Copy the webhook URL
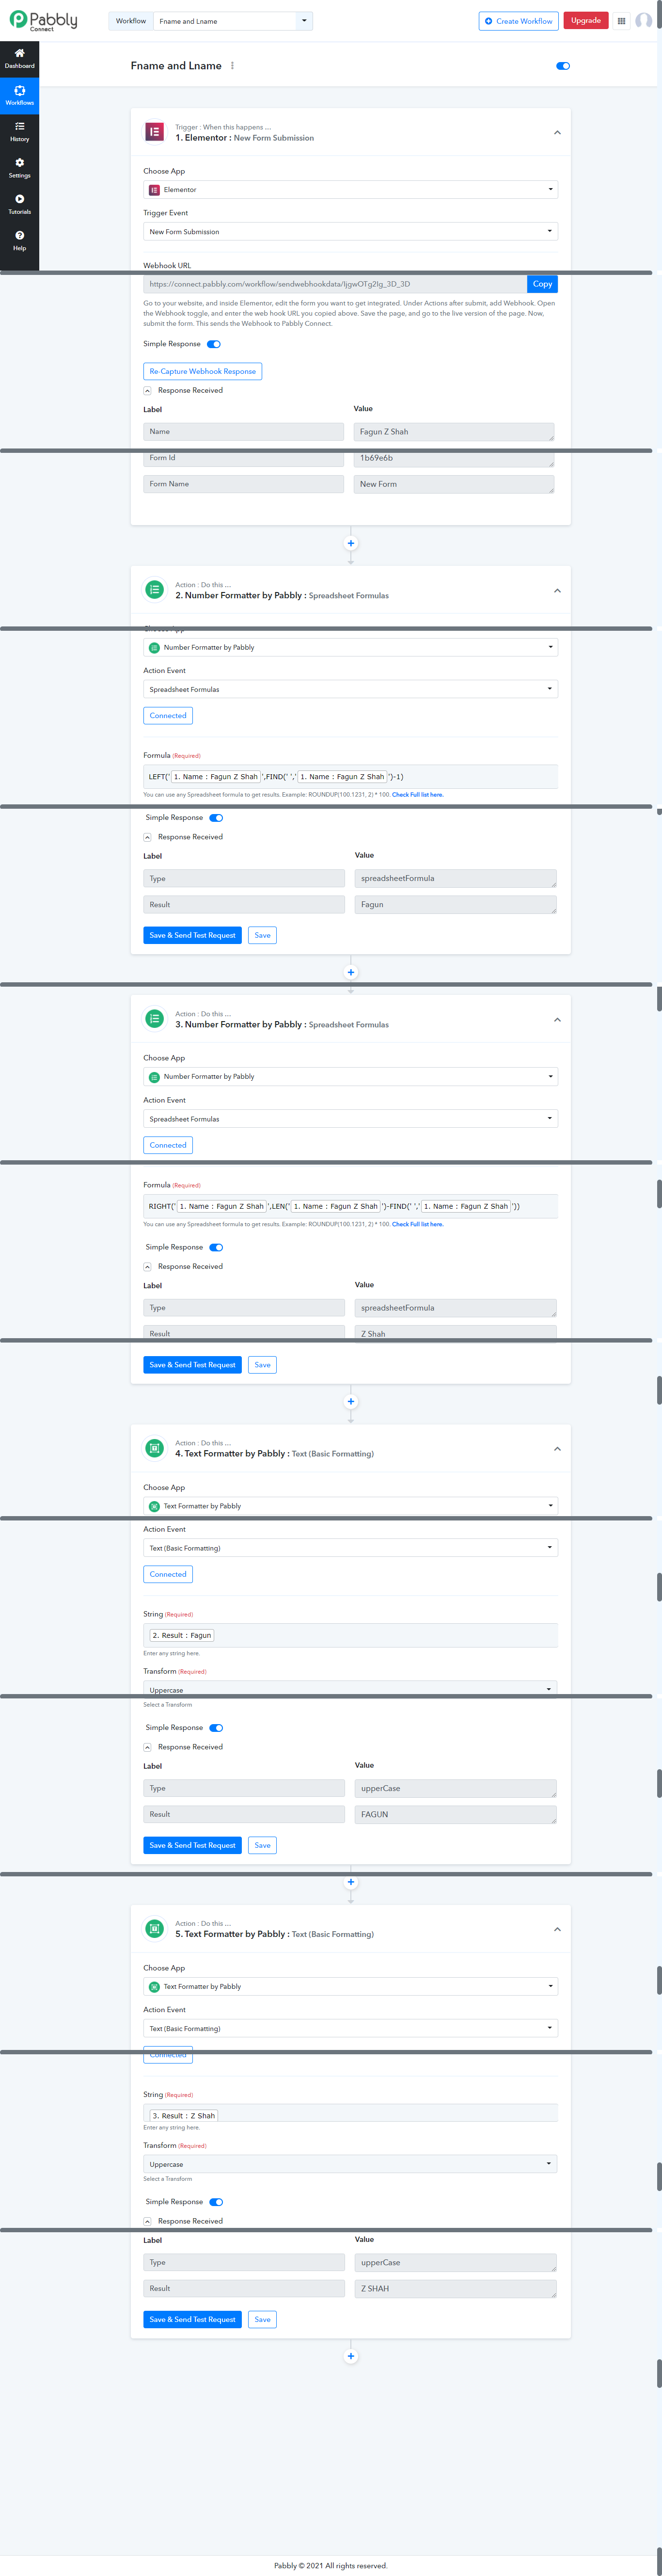Viewport: 662px width, 2576px height. click(x=542, y=284)
